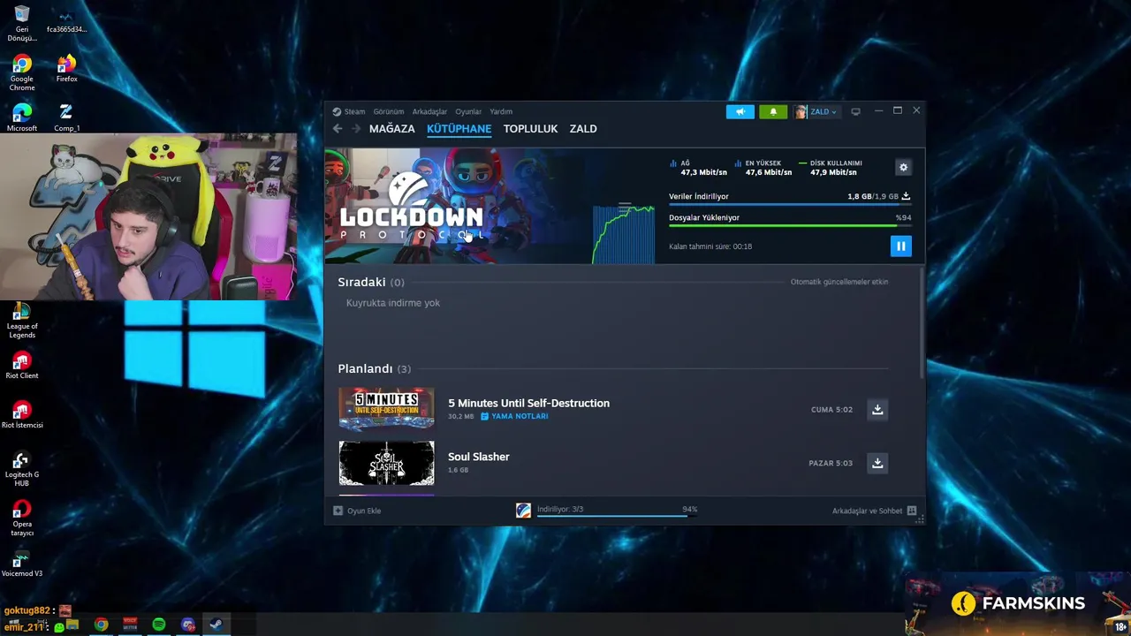Image resolution: width=1131 pixels, height=636 pixels.
Task: Open the Yardım menu
Action: [501, 111]
